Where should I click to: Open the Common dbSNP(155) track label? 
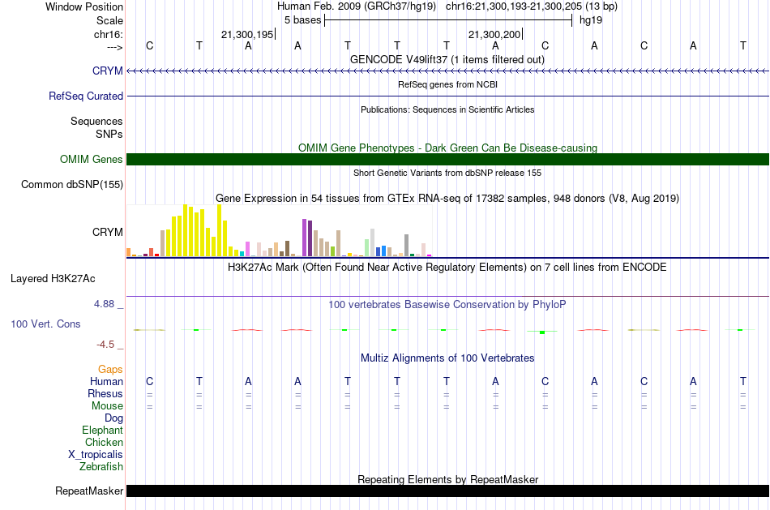click(x=72, y=184)
